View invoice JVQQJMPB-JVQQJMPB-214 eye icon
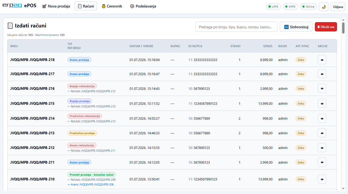The width and height of the screenshot is (348, 194). [x=322, y=118]
